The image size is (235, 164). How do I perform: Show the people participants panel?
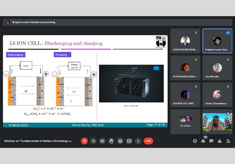[203, 141]
